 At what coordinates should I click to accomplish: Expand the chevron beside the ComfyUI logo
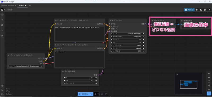tap(5, 10)
